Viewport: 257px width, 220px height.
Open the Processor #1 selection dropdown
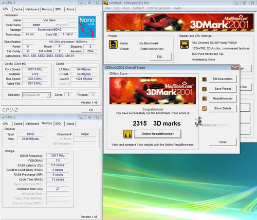[x=36, y=95]
